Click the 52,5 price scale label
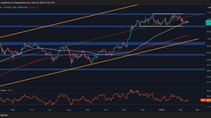 tap(209, 65)
